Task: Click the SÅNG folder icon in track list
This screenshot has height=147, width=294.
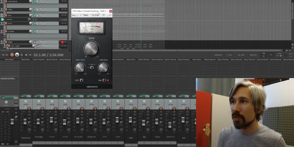Action: click(2, 42)
